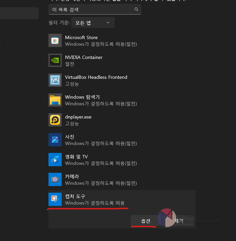
Task: Select the Windows 탐색기 name text
Action: coord(82,97)
